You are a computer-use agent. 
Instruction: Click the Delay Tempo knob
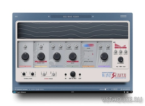(x=76, y=46)
